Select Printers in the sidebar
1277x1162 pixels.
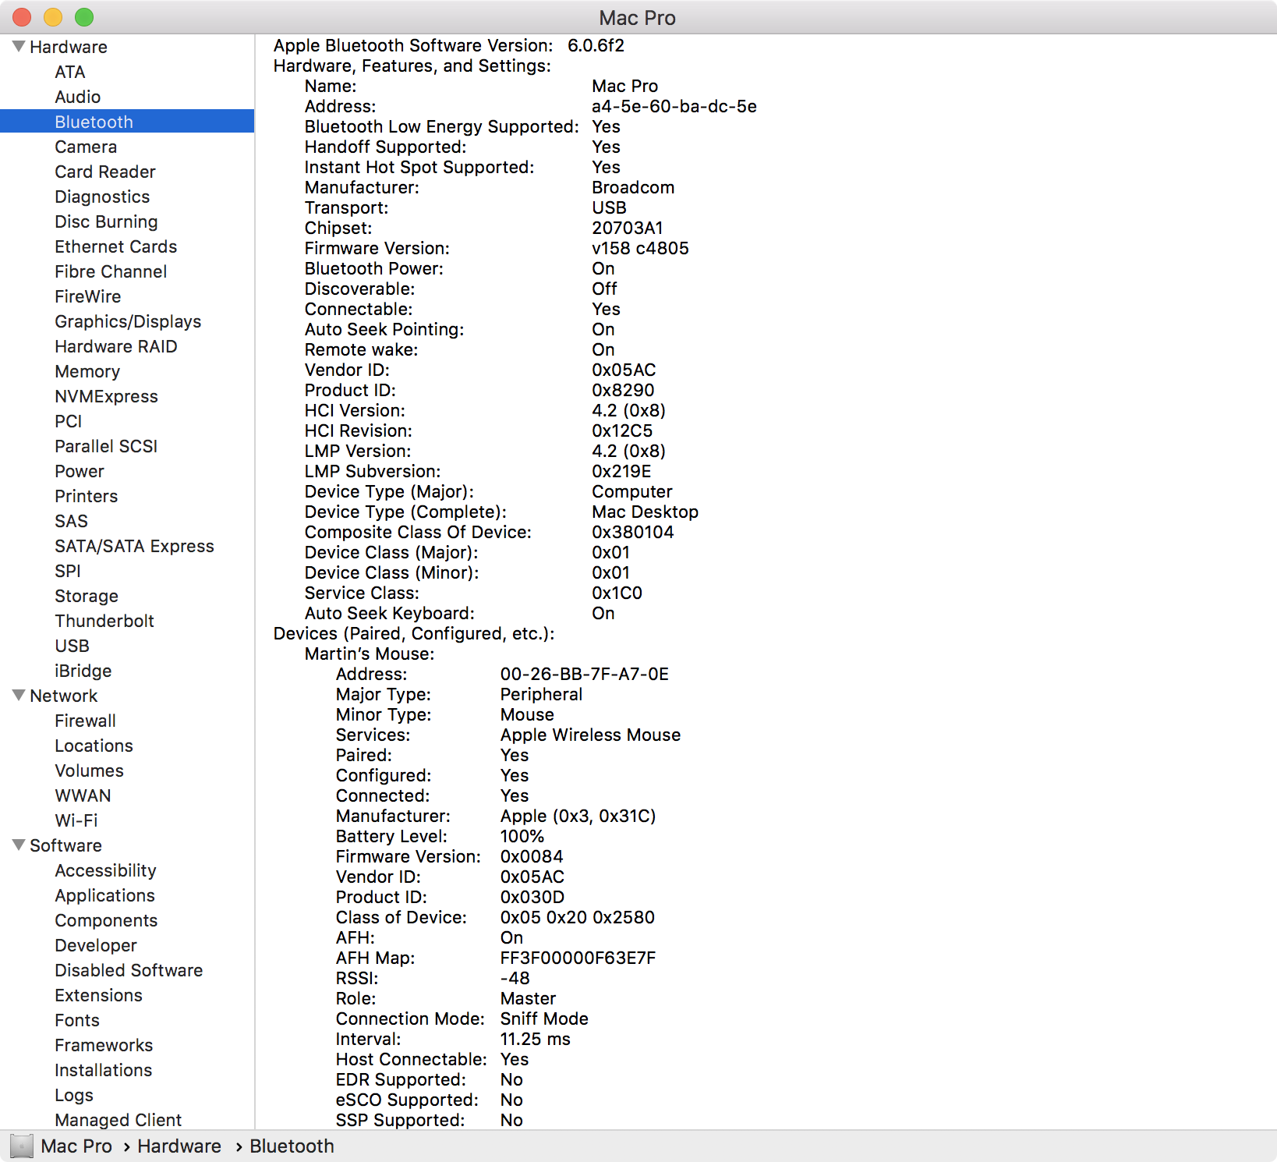click(87, 496)
